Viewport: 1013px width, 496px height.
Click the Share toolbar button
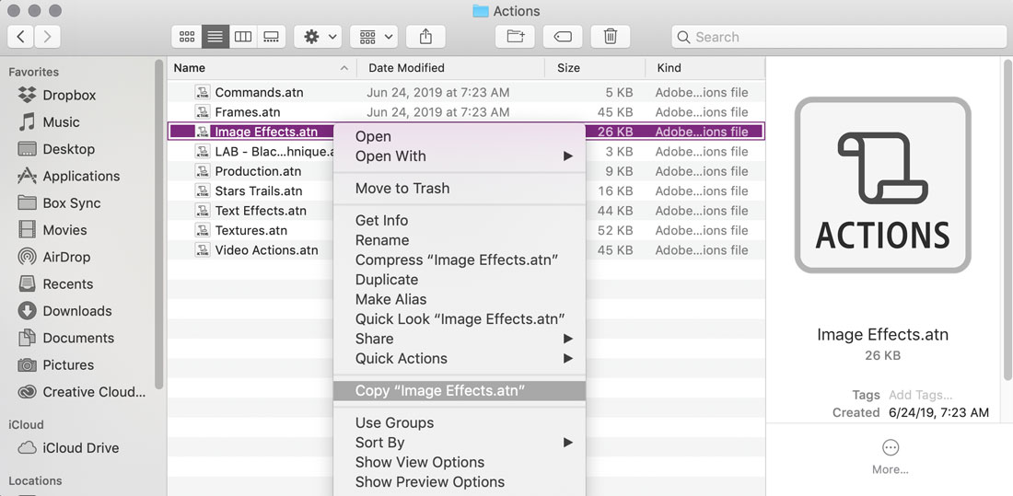point(425,37)
